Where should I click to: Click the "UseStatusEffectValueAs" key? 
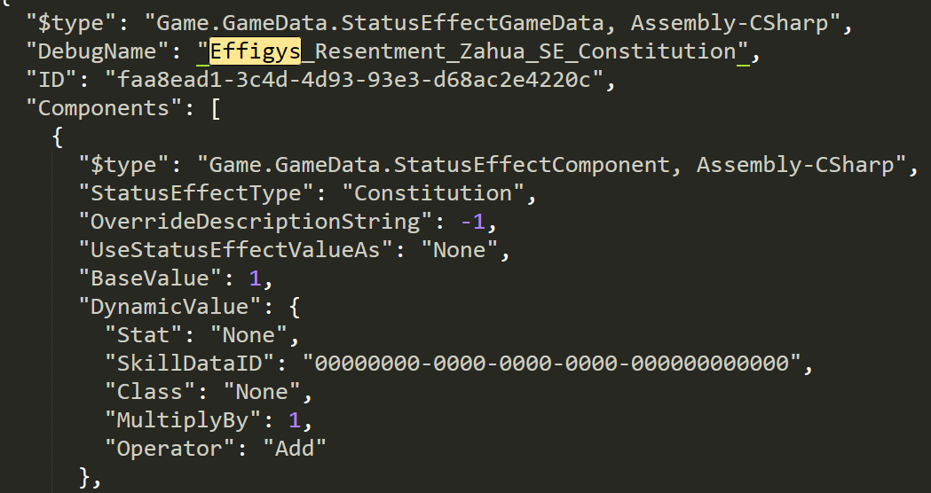[236, 250]
